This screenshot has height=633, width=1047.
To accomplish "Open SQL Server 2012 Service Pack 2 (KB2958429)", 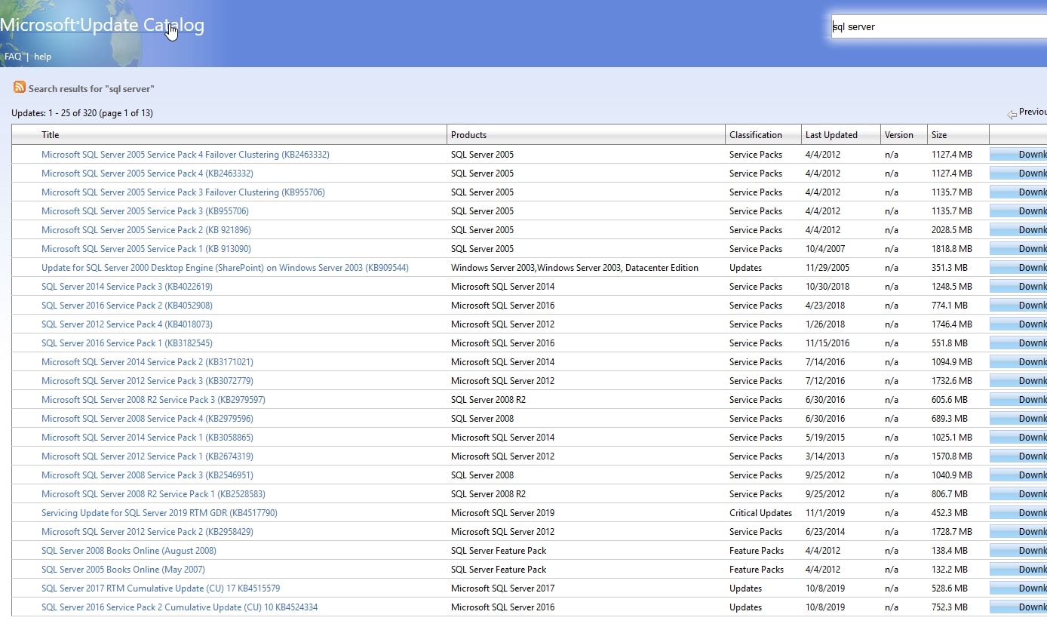I will click(147, 532).
